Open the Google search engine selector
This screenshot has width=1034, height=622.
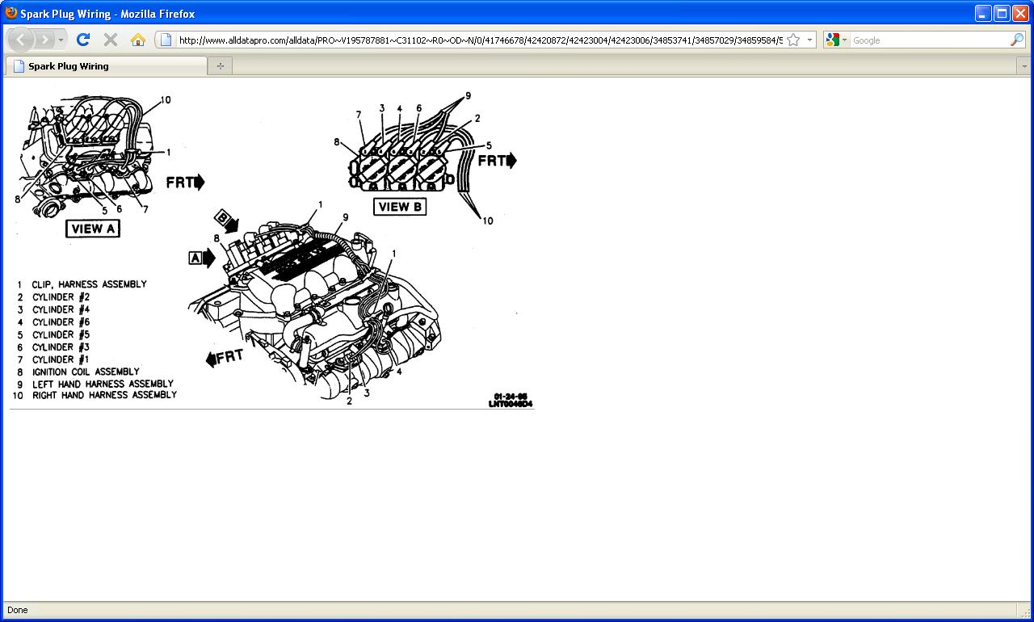click(x=837, y=40)
